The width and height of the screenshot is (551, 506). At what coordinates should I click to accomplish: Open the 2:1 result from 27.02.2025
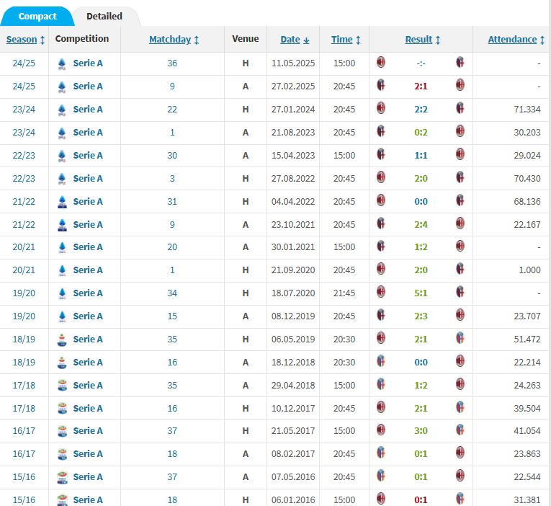[x=421, y=86]
